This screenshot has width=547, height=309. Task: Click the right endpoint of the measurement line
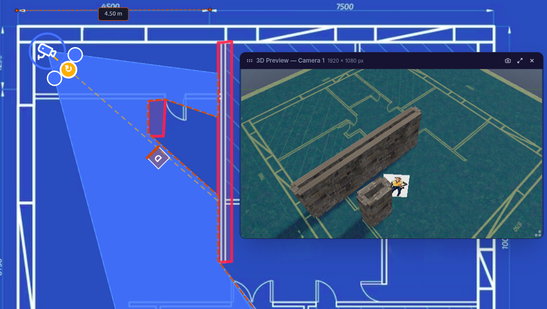[x=210, y=10]
